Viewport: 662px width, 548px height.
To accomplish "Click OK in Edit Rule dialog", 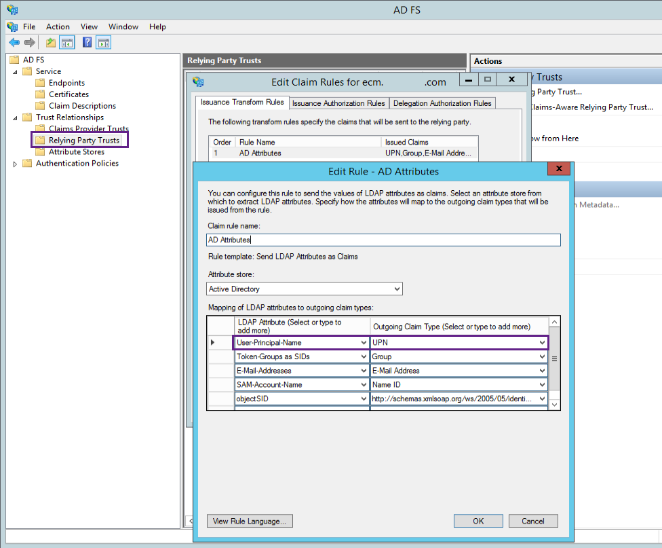I will coord(478,521).
